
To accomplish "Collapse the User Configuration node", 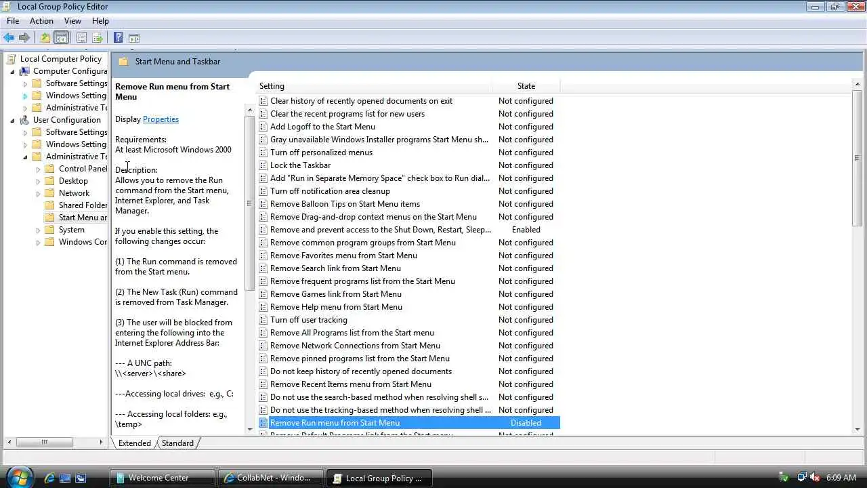I will (x=12, y=120).
